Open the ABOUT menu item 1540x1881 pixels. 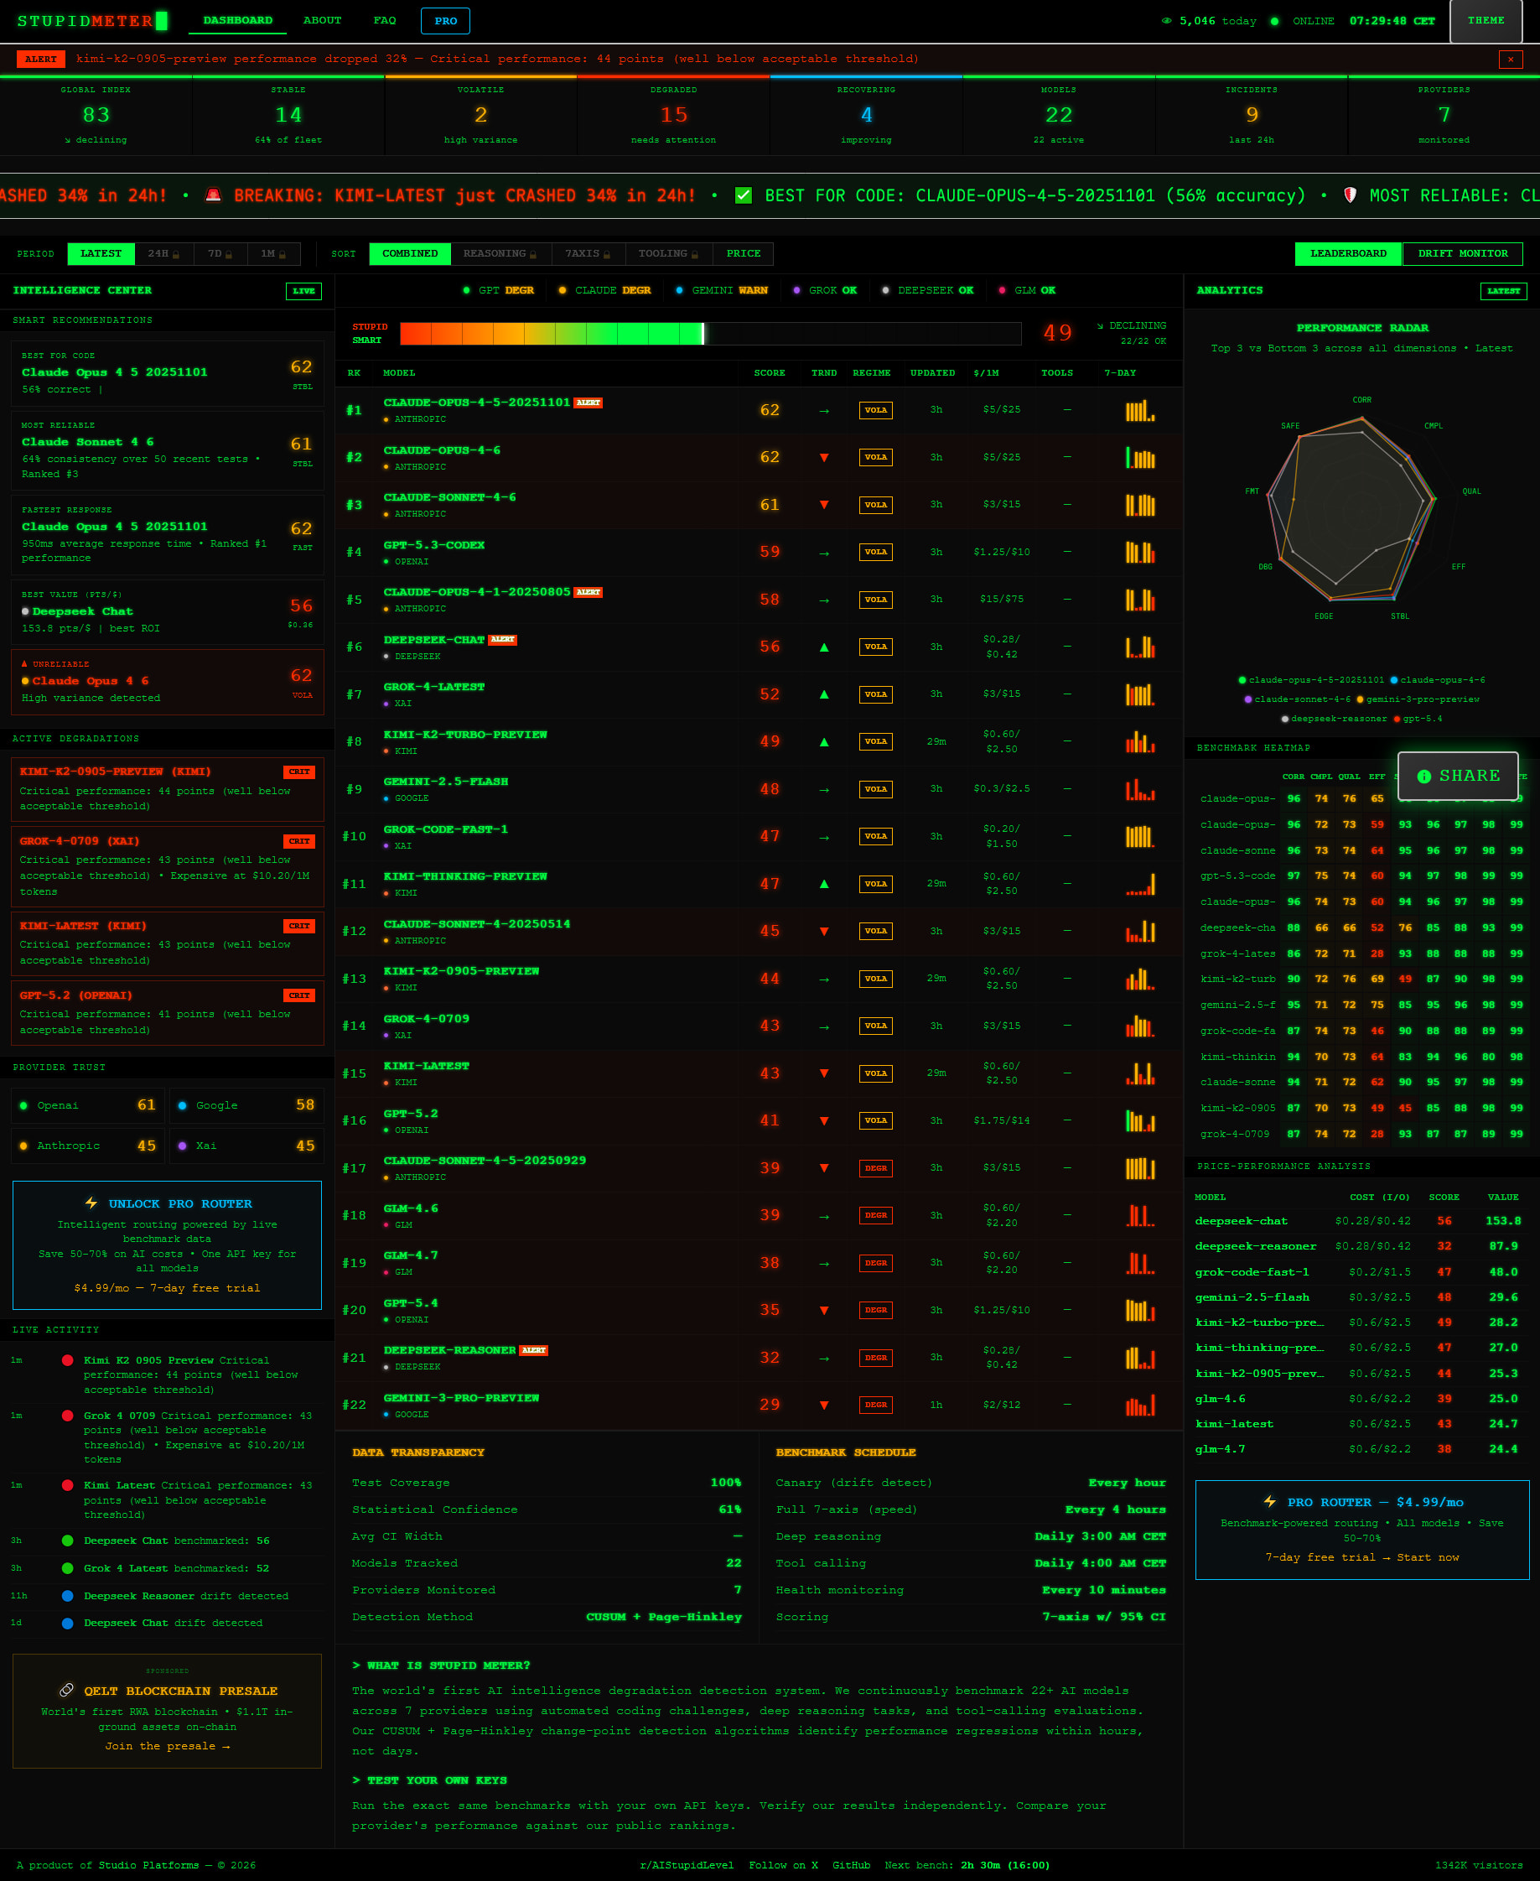pyautogui.click(x=322, y=20)
